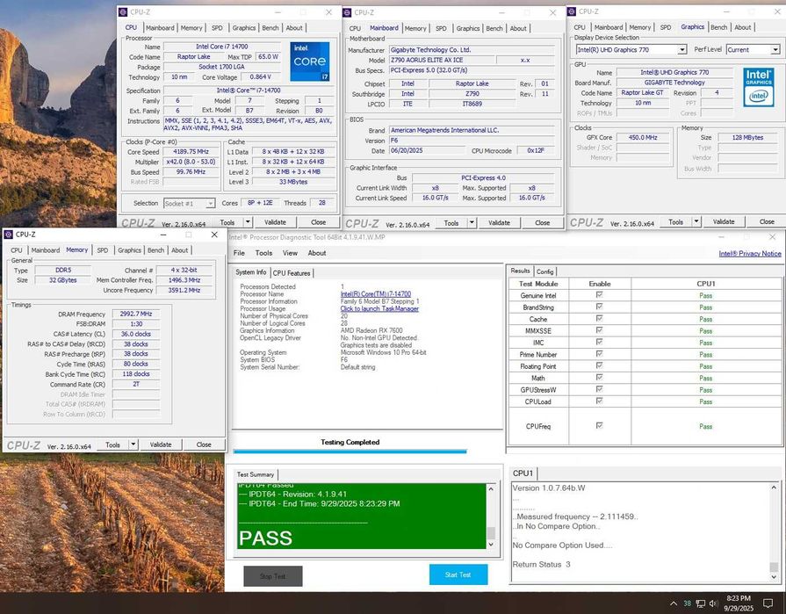Open the Config tab in diagnostic tool
The width and height of the screenshot is (786, 614).
click(544, 271)
